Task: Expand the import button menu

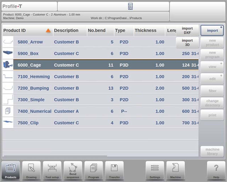Action: click(212, 30)
